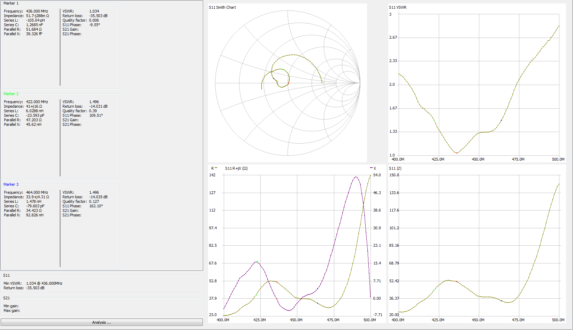Click Marker 3 return loss -14.035 dB

point(98,197)
